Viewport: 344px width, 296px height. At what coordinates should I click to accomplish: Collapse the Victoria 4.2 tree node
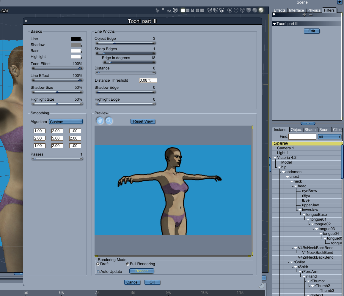[x=275, y=158]
